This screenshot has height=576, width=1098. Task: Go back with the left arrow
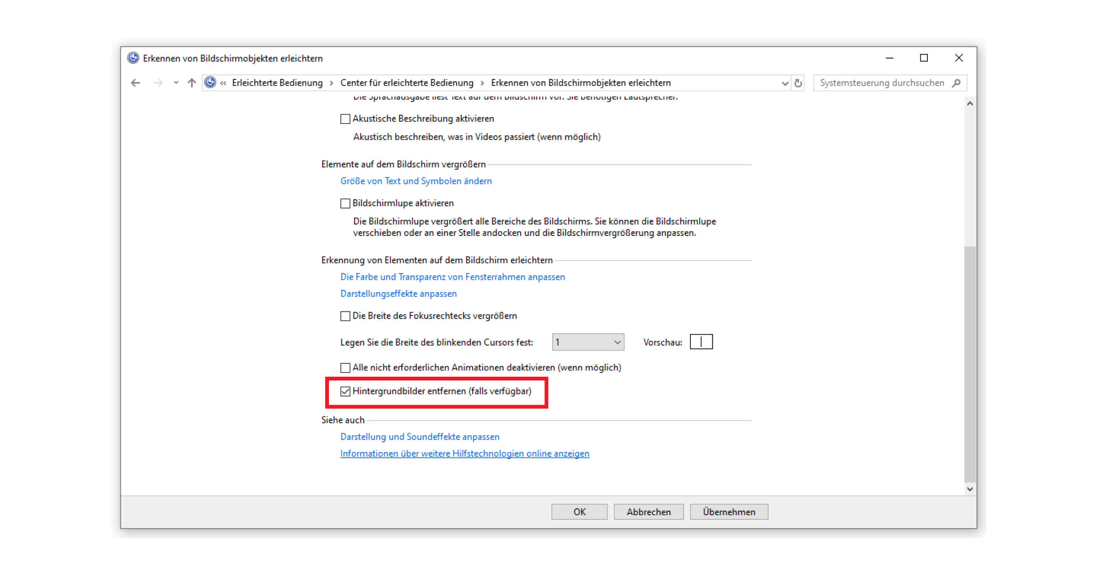click(x=135, y=83)
